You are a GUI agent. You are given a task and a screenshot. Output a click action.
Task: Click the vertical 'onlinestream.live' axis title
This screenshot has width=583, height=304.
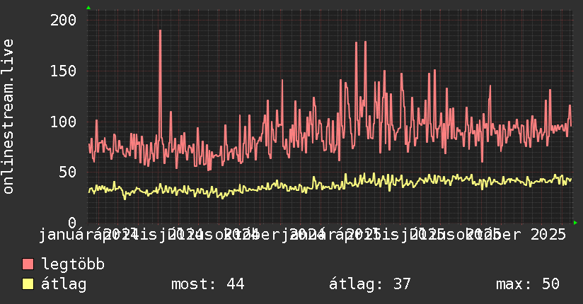[8, 117]
